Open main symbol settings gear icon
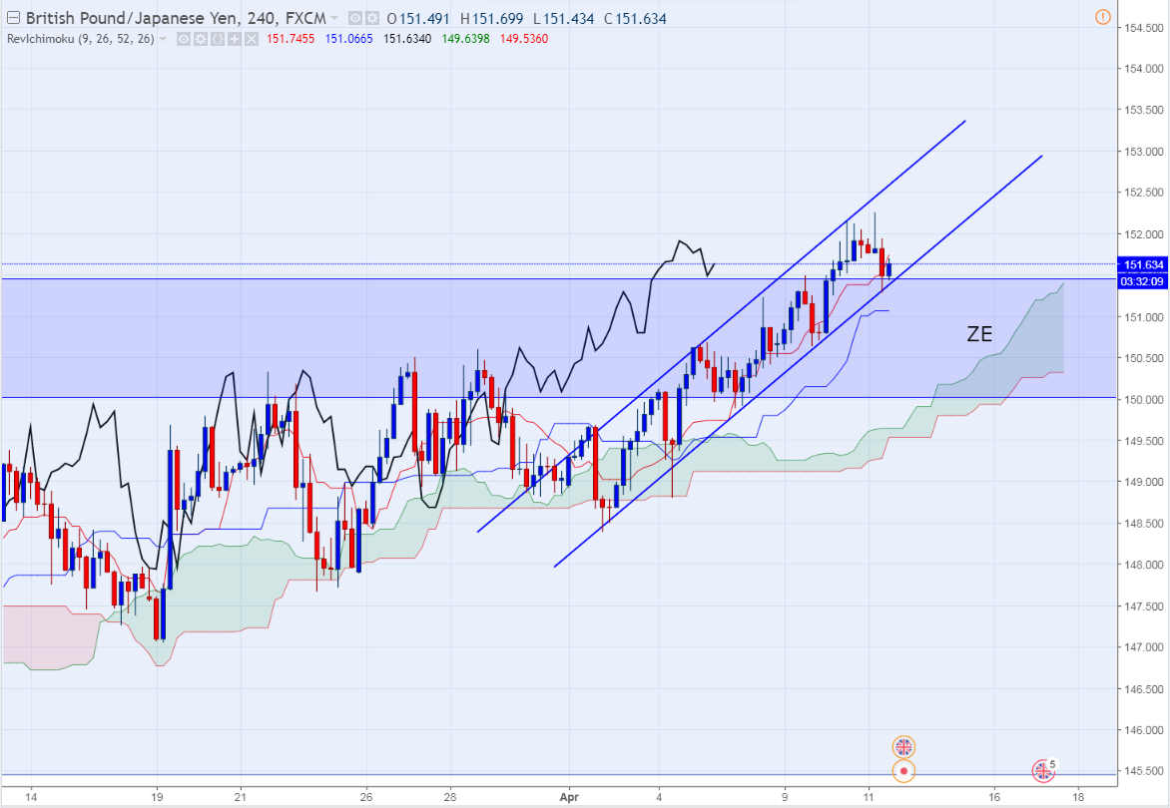The image size is (1170, 808). pos(371,18)
